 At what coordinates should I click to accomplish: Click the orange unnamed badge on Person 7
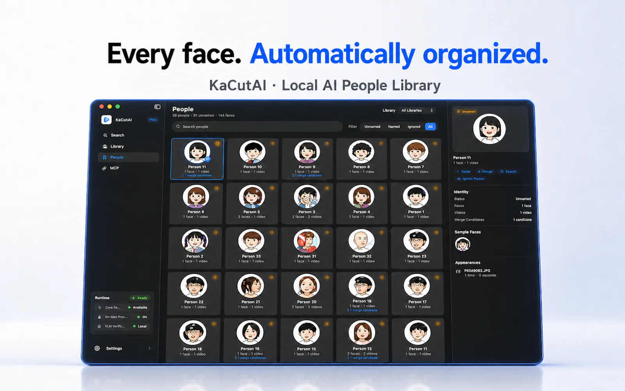(x=435, y=143)
